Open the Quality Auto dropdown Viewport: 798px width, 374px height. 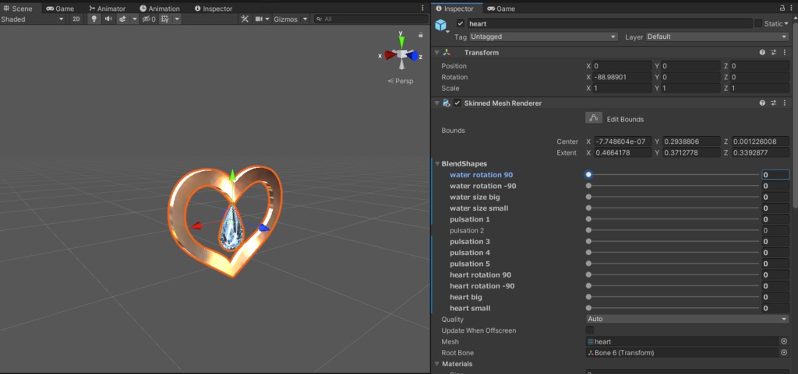click(x=687, y=320)
